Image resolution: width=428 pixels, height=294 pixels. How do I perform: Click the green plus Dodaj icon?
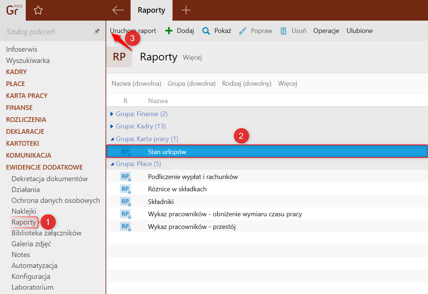(x=169, y=31)
